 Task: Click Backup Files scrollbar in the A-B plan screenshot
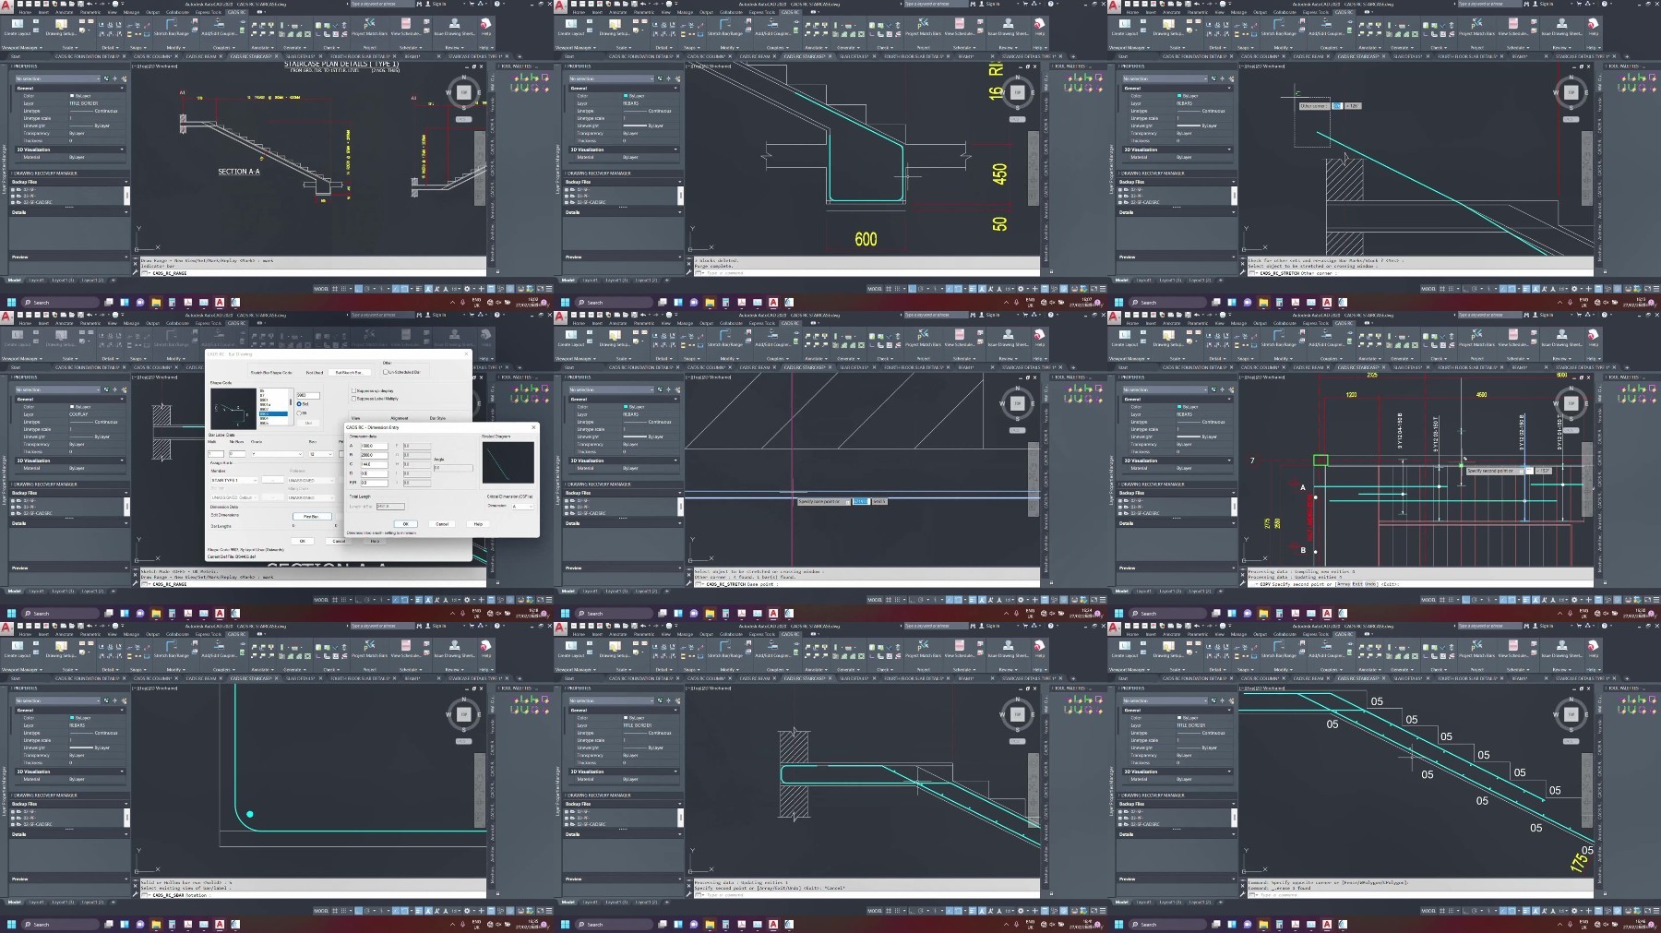1234,507
